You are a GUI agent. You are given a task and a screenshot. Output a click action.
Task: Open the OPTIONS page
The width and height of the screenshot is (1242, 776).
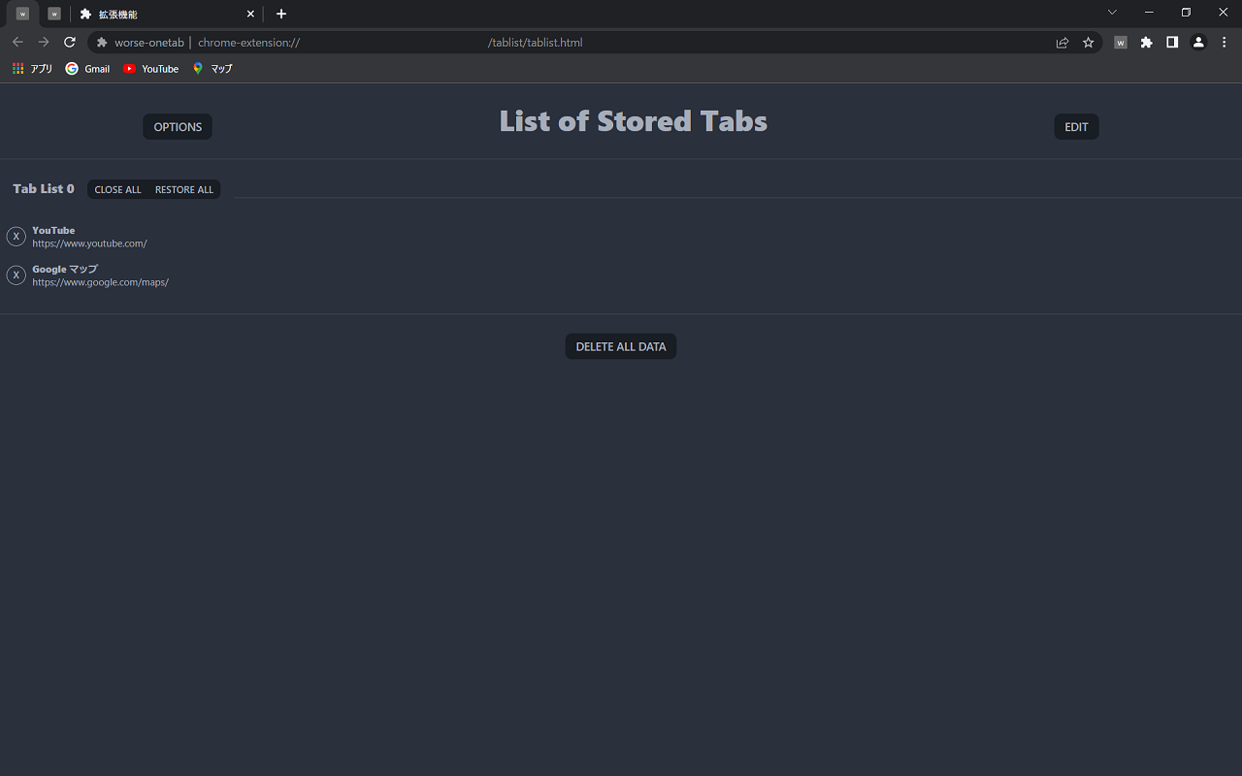(178, 127)
